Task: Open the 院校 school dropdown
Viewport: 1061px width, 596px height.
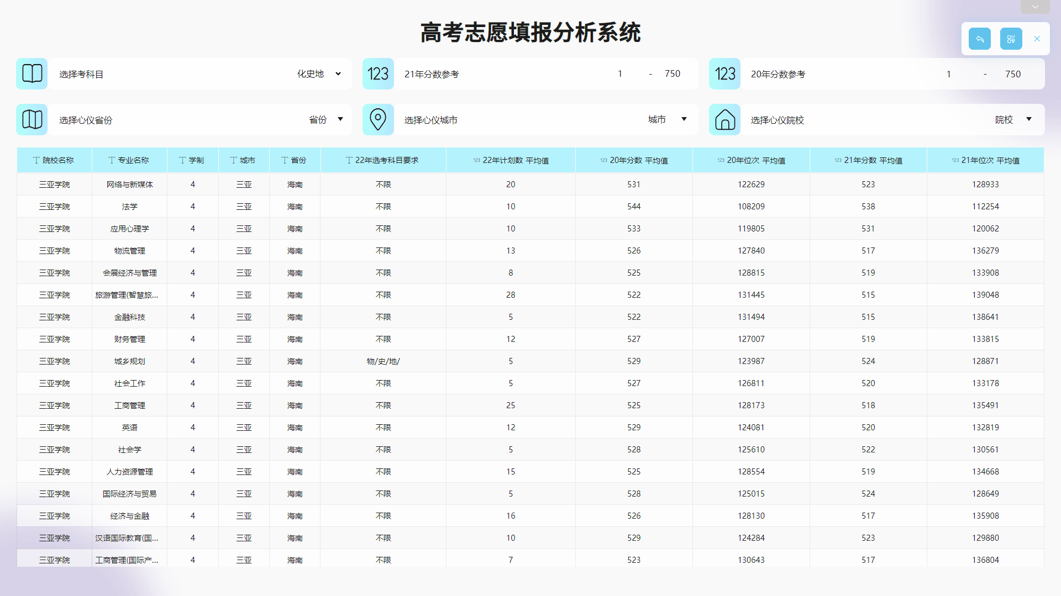Action: click(1014, 119)
